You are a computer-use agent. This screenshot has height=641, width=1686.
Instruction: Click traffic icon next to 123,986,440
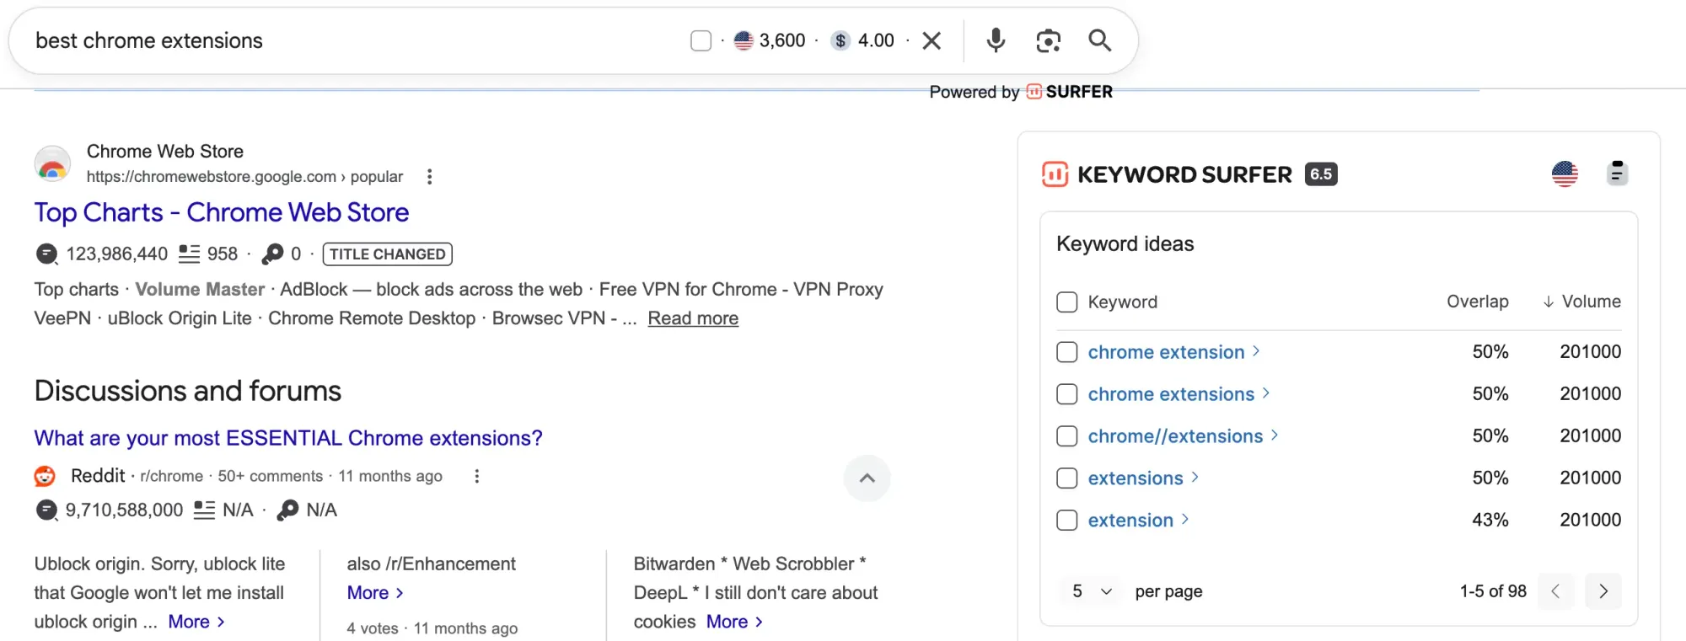point(47,254)
